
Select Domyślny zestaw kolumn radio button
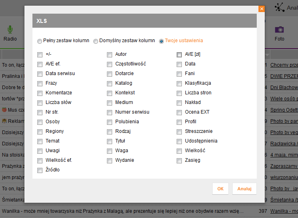pyautogui.click(x=96, y=41)
